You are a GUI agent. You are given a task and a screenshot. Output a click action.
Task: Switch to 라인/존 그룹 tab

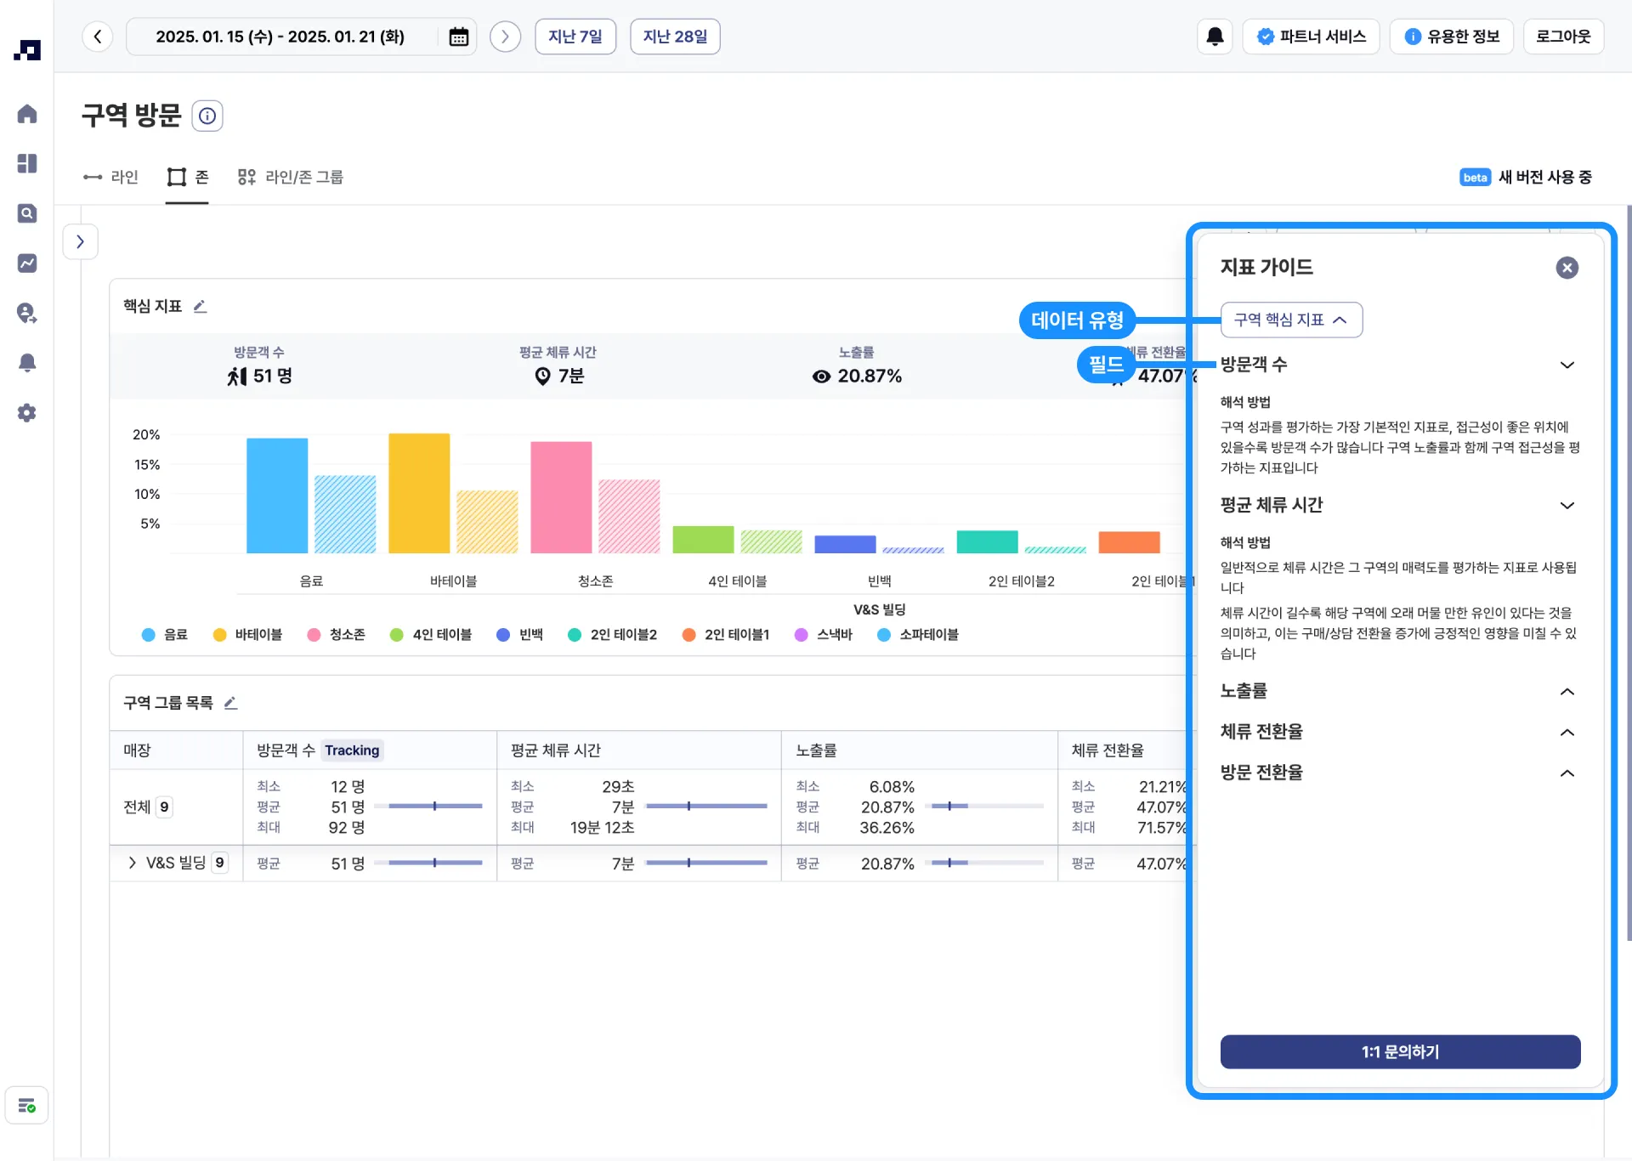(x=291, y=177)
